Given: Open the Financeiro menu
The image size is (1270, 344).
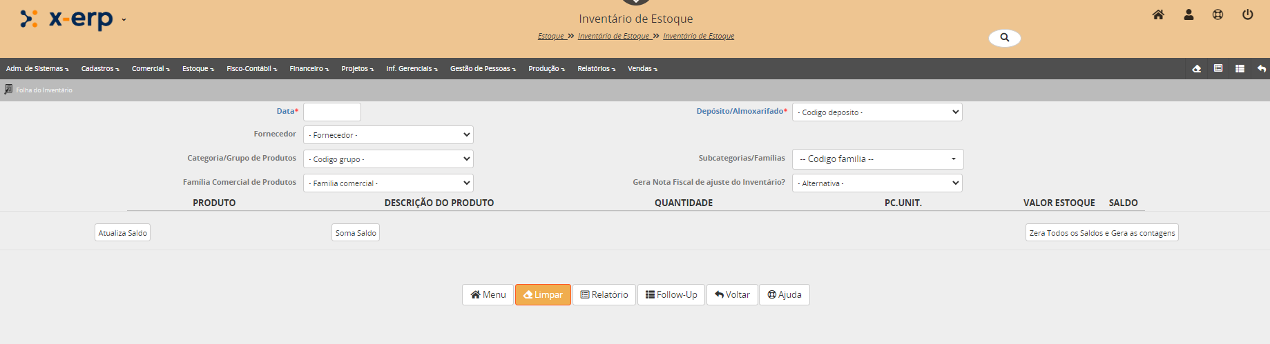Looking at the screenshot, I should coord(309,69).
